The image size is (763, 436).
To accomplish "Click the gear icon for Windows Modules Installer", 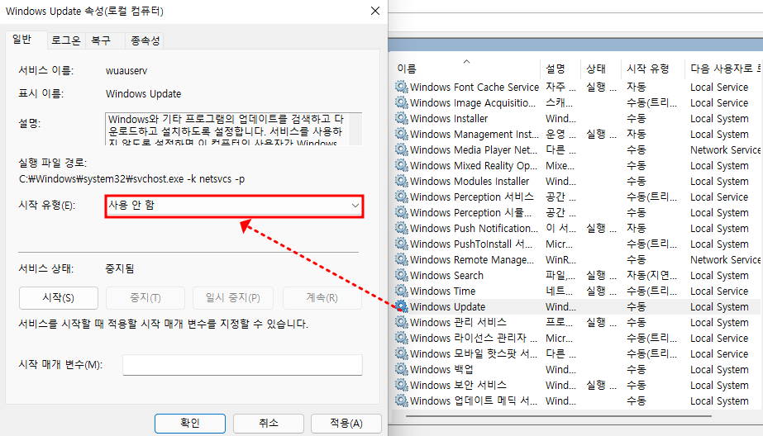I will 402,181.
